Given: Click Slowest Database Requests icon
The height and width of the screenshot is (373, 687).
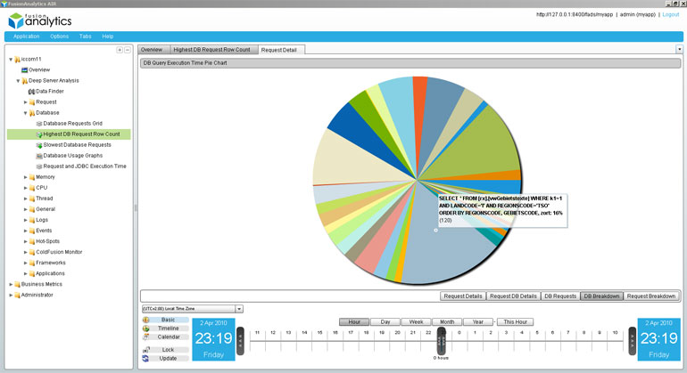Looking at the screenshot, I should (x=39, y=145).
